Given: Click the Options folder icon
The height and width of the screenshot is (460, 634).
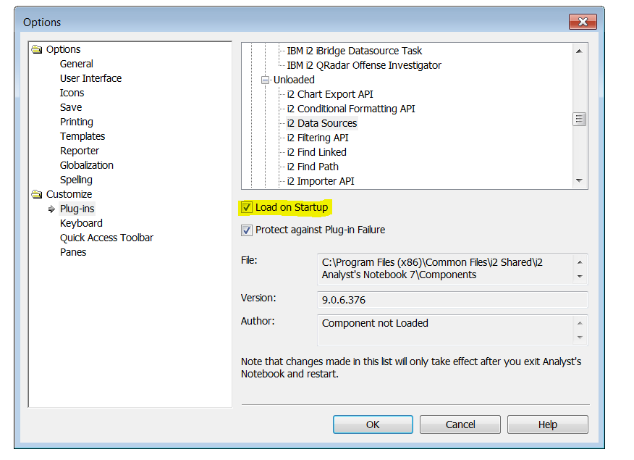Looking at the screenshot, I should pyautogui.click(x=37, y=49).
